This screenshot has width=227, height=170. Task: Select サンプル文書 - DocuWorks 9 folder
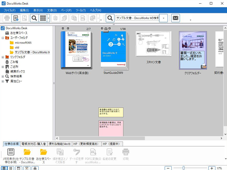coord(32,52)
